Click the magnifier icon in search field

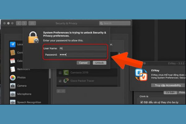[101, 23]
